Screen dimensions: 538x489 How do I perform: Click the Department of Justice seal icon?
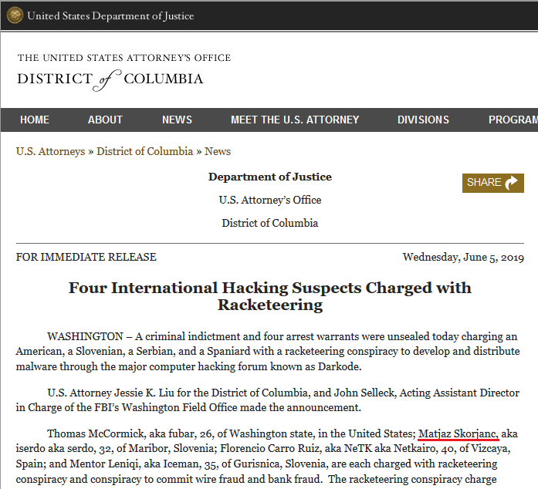click(15, 15)
